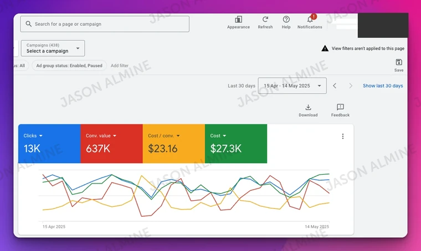
Task: Focus the page or campaign search field
Action: (x=105, y=24)
